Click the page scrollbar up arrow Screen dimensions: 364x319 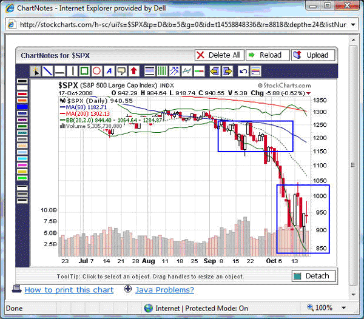coord(353,40)
